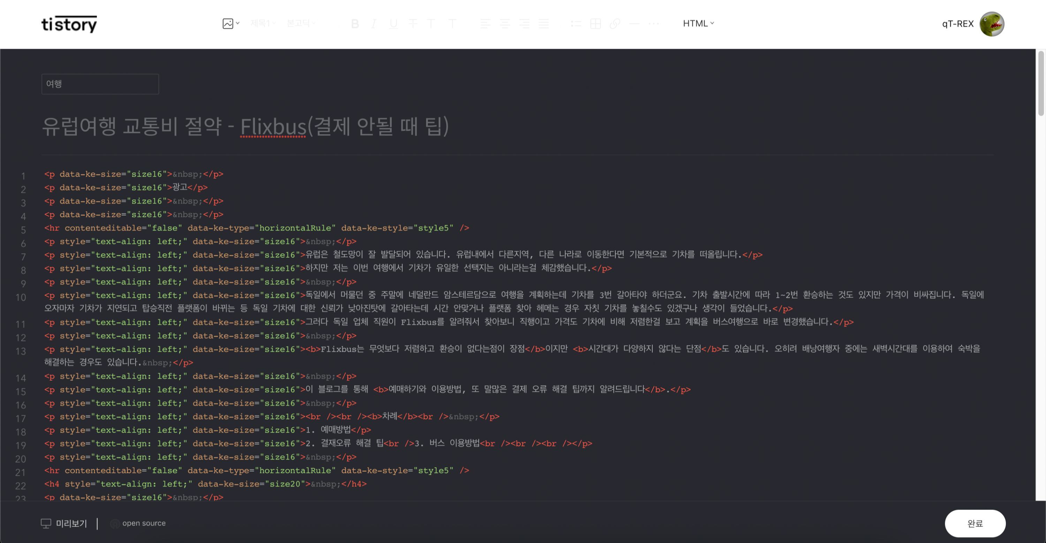
Task: Insert a horizontal divider line
Action: coord(634,24)
